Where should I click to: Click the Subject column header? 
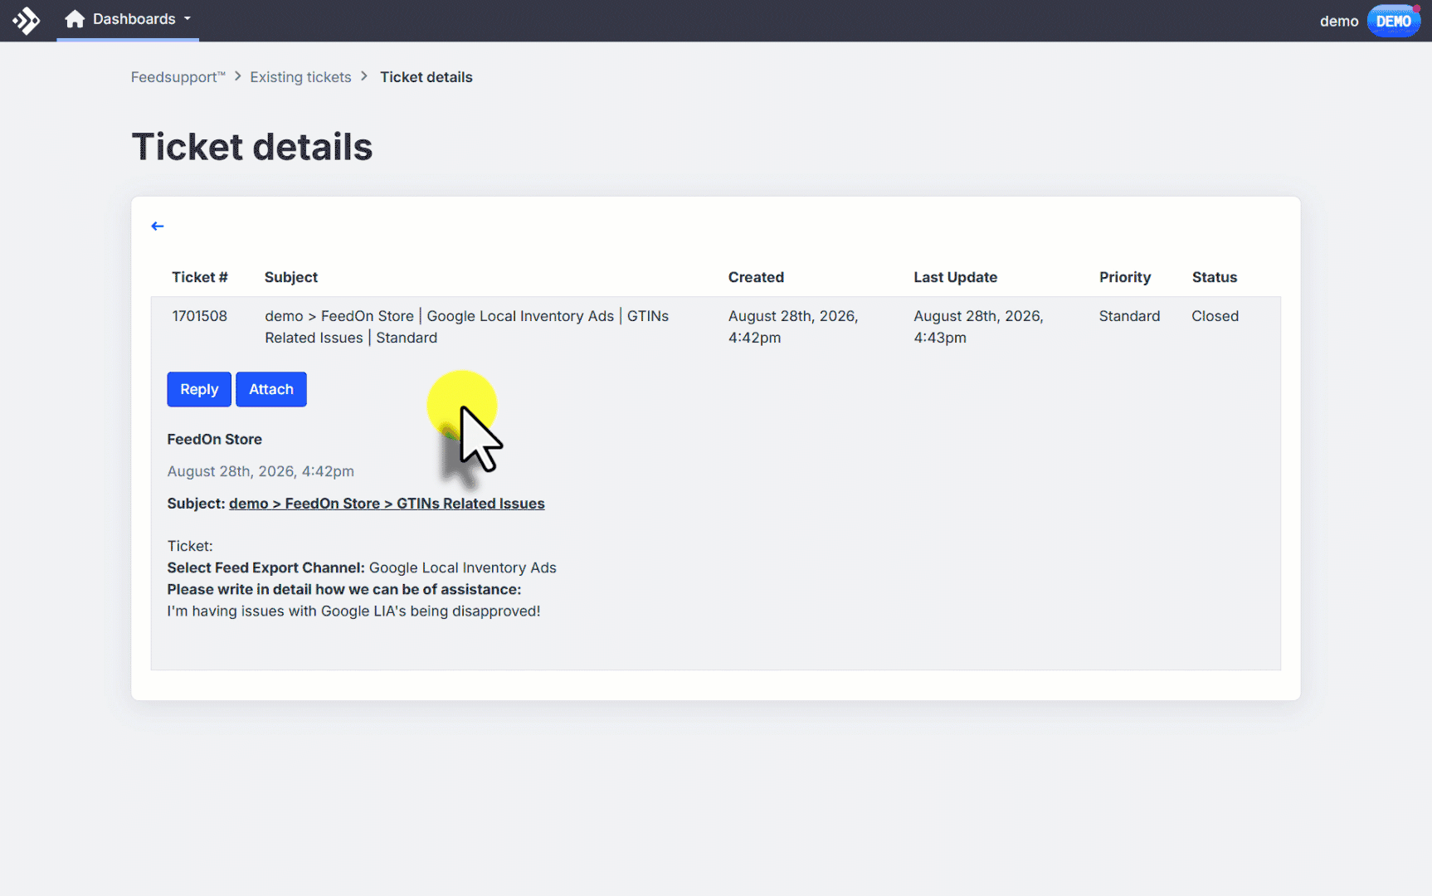point(291,277)
